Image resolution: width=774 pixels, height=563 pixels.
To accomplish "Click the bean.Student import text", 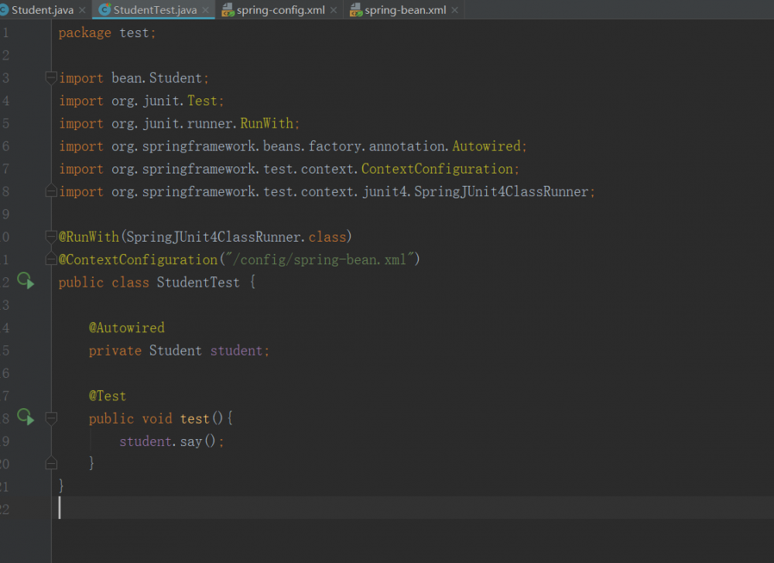I will click(156, 78).
